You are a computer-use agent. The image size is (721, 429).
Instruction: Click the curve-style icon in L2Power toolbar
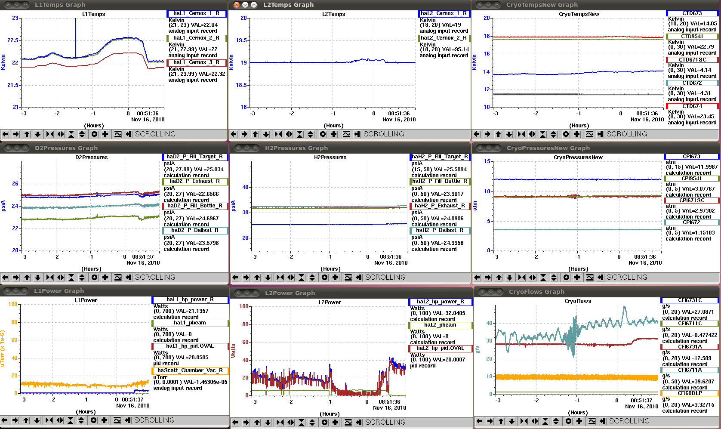tap(348, 423)
